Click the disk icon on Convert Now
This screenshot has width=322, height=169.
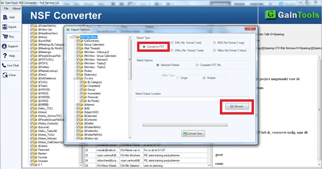tap(185, 133)
